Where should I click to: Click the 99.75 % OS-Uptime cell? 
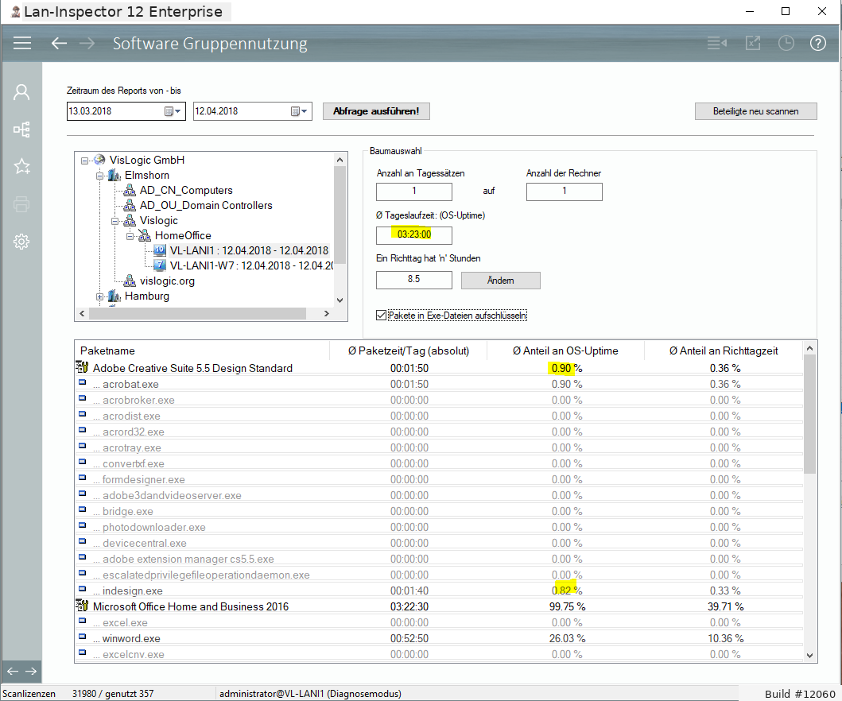pos(567,606)
